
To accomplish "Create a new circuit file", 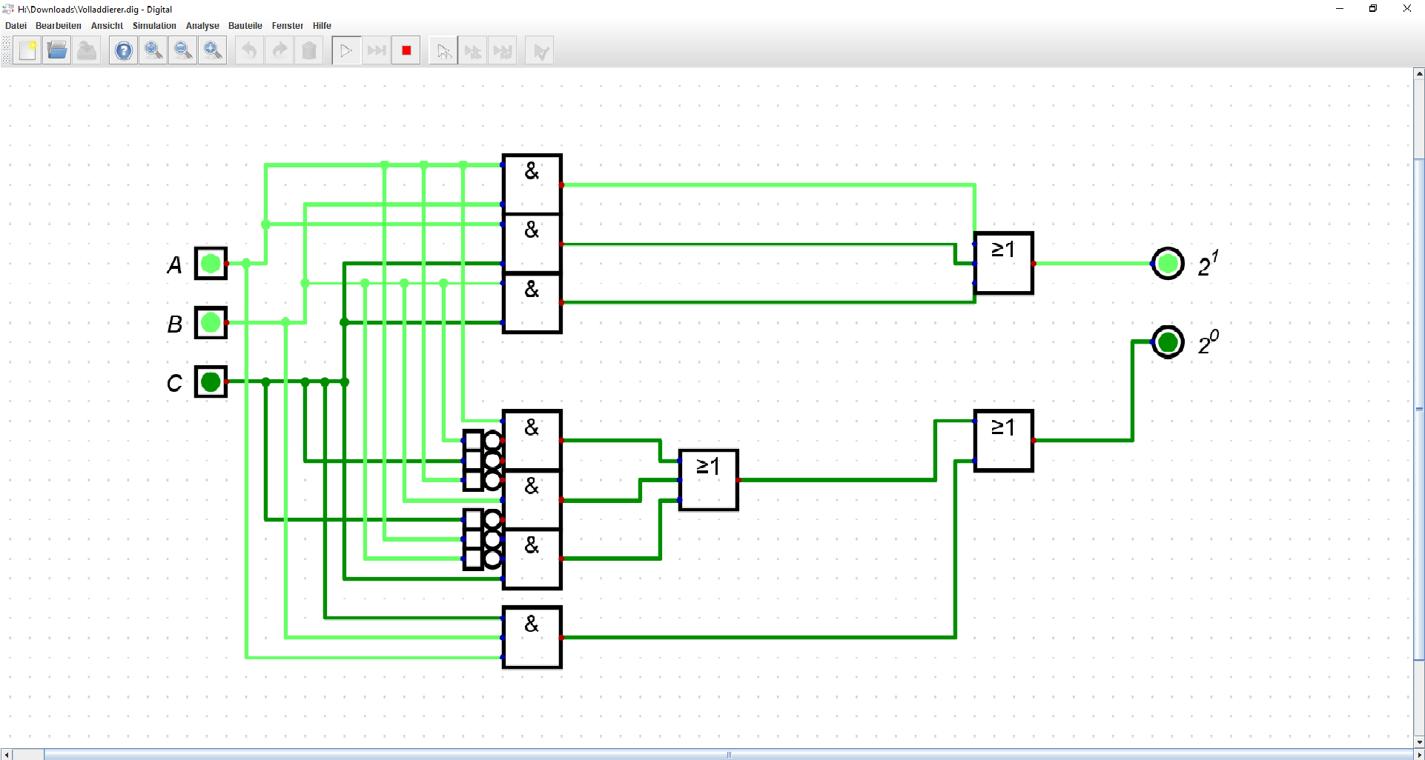I will pos(27,51).
